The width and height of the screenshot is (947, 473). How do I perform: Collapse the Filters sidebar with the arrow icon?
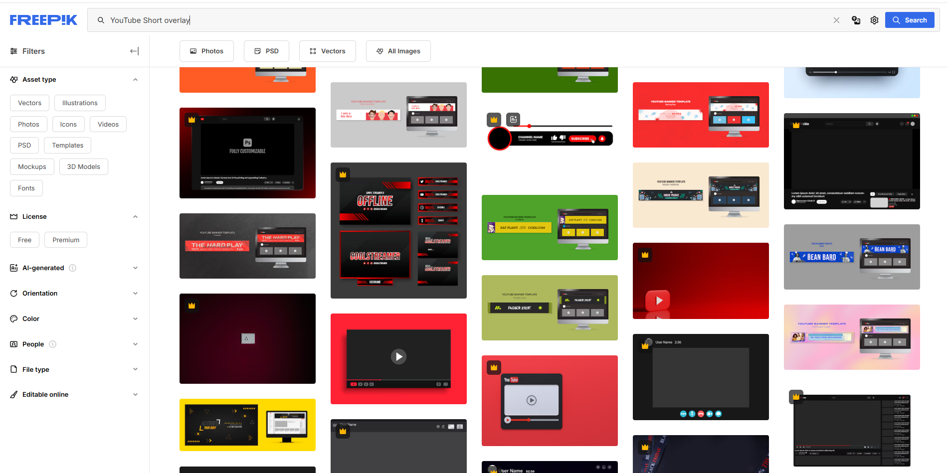click(134, 51)
